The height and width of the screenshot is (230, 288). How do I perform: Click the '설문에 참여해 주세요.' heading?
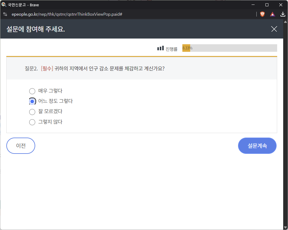[x=36, y=29]
